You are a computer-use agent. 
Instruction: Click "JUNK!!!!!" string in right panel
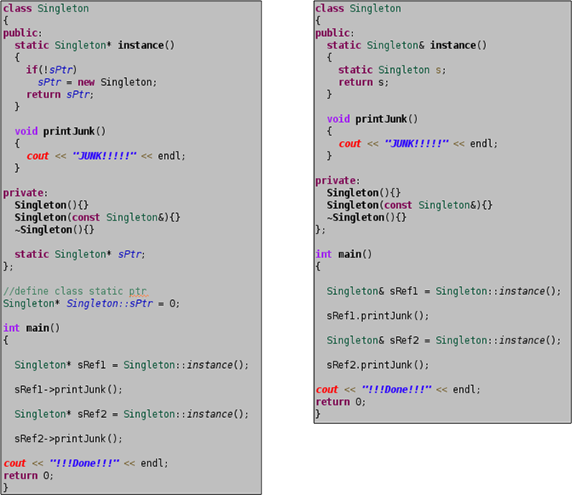point(416,143)
